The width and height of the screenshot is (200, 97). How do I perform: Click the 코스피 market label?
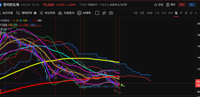(x=36, y=5)
